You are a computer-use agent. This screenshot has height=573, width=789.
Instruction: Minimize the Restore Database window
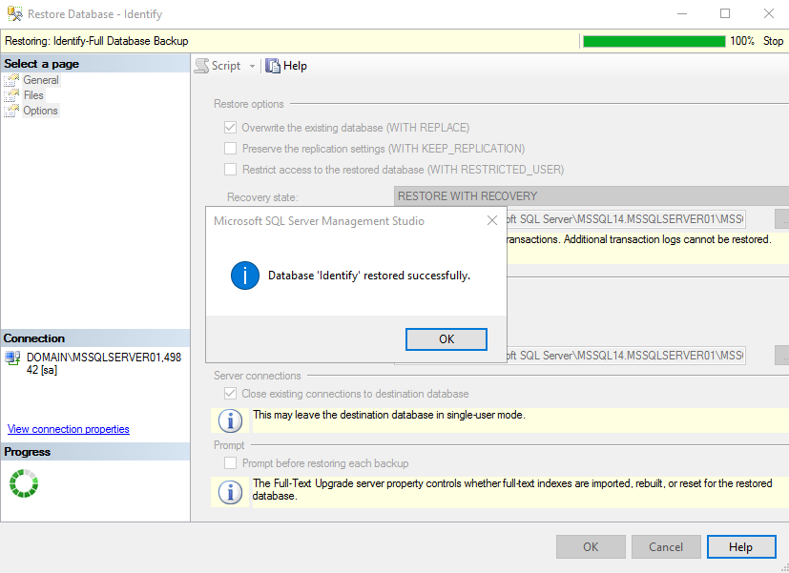682,13
